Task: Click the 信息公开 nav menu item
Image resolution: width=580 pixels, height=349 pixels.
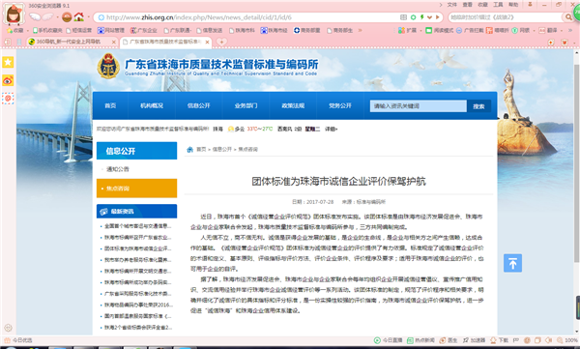Action: click(x=198, y=105)
